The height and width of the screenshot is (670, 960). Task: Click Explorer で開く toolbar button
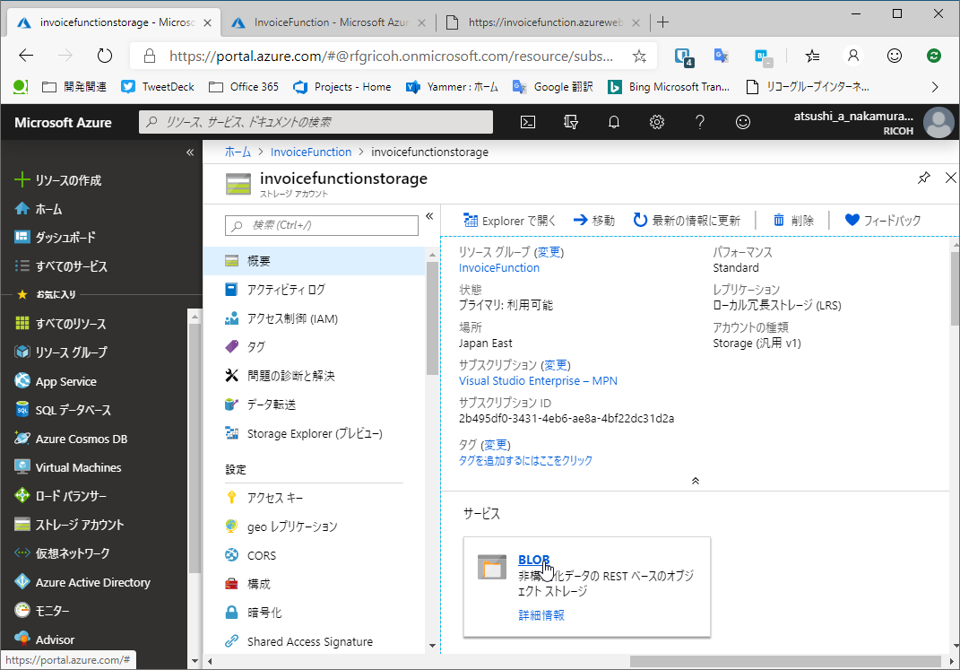pos(509,221)
